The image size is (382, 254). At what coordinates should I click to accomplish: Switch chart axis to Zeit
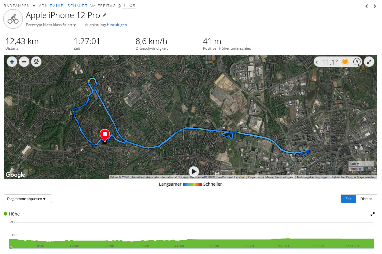(x=348, y=199)
